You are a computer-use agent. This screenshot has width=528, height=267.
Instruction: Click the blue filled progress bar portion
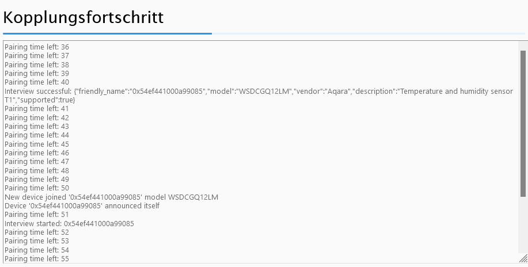click(x=108, y=34)
